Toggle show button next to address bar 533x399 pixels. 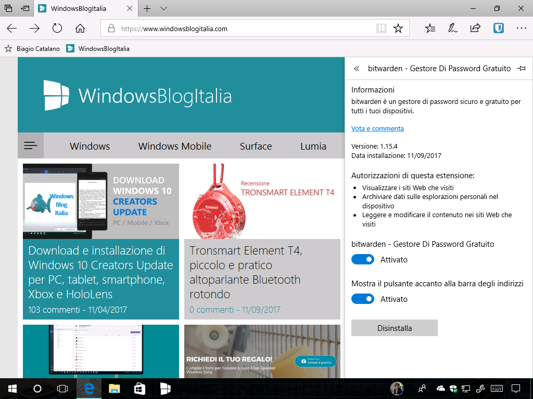(363, 299)
